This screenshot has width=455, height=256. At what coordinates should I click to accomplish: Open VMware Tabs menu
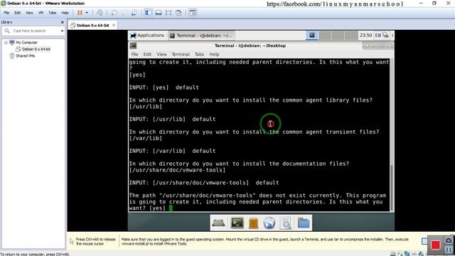[52, 13]
